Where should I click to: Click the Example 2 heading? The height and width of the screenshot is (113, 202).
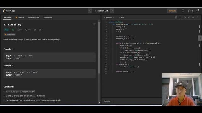click(x=9, y=66)
